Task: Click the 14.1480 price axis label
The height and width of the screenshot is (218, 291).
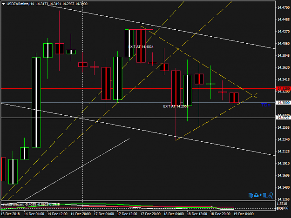Action: click(284, 187)
